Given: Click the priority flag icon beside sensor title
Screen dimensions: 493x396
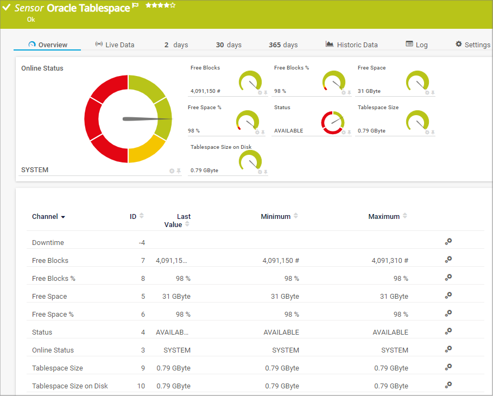Looking at the screenshot, I should [135, 6].
